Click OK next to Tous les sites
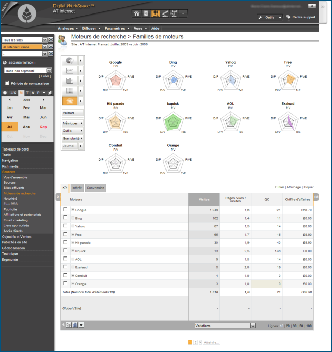The height and width of the screenshot is (352, 332). 51,40
